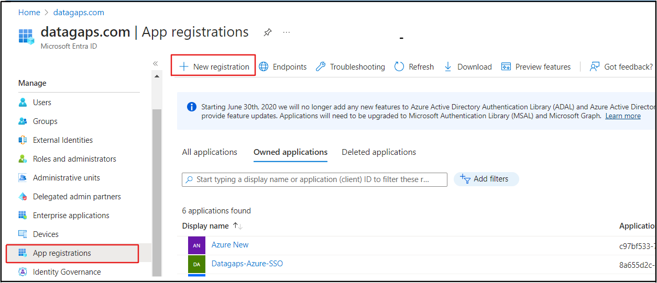Click the Administrative units icon
The height and width of the screenshot is (283, 657).
tap(23, 178)
